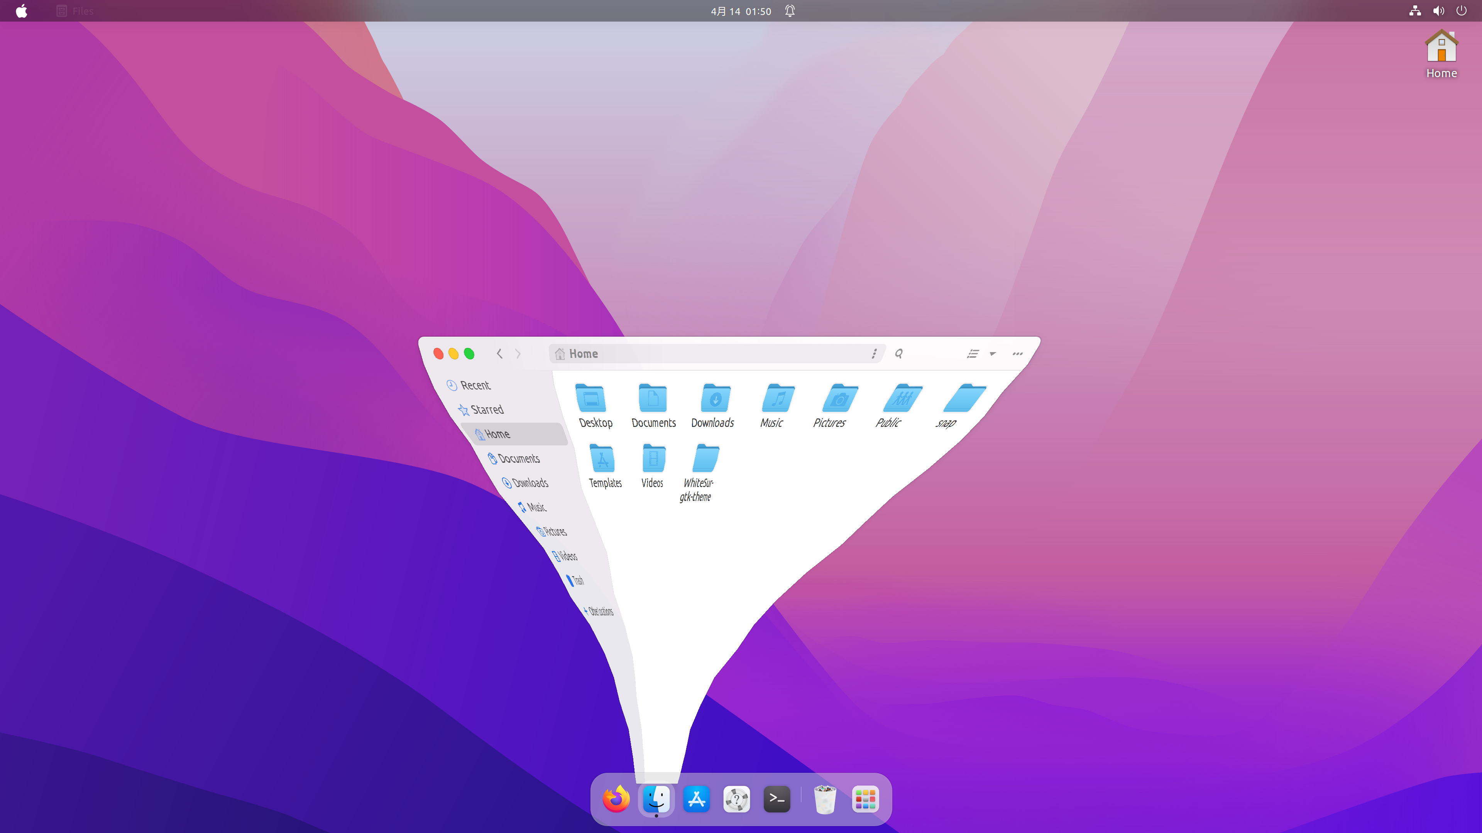Open the volume indicator in top bar
The width and height of the screenshot is (1482, 833).
[x=1438, y=11]
